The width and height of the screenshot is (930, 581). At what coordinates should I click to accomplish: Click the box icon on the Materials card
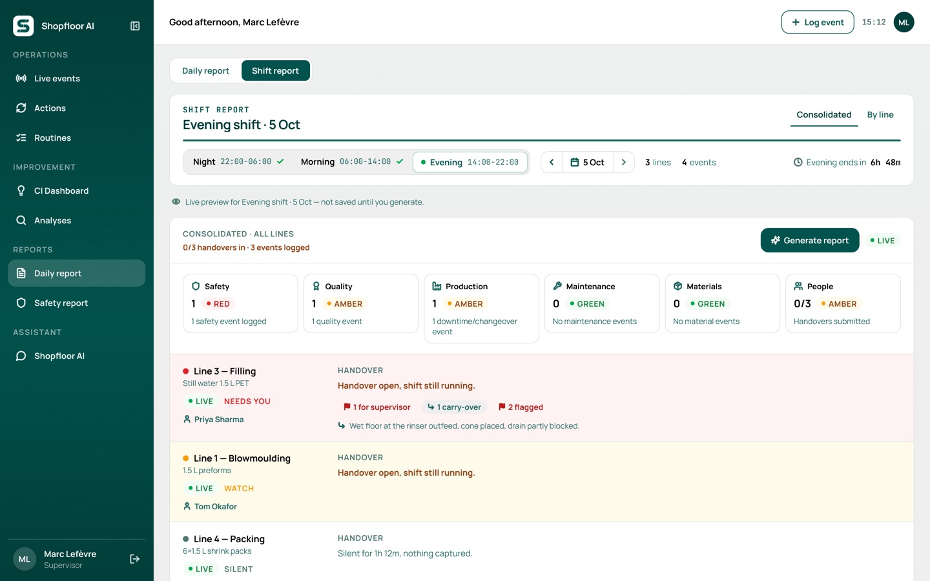click(x=678, y=286)
